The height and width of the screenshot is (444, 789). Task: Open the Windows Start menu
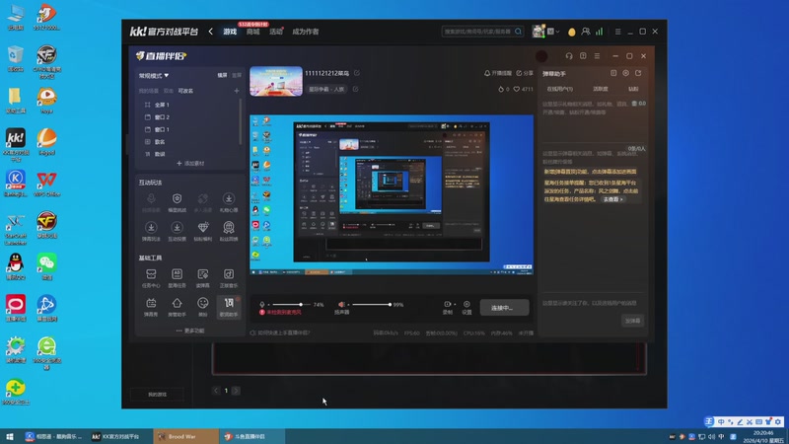[x=9, y=436]
